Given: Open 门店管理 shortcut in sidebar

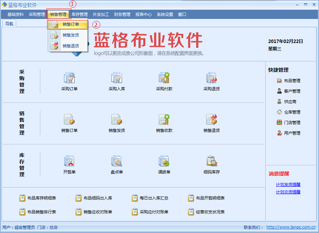Looking at the screenshot, I should (x=292, y=123).
